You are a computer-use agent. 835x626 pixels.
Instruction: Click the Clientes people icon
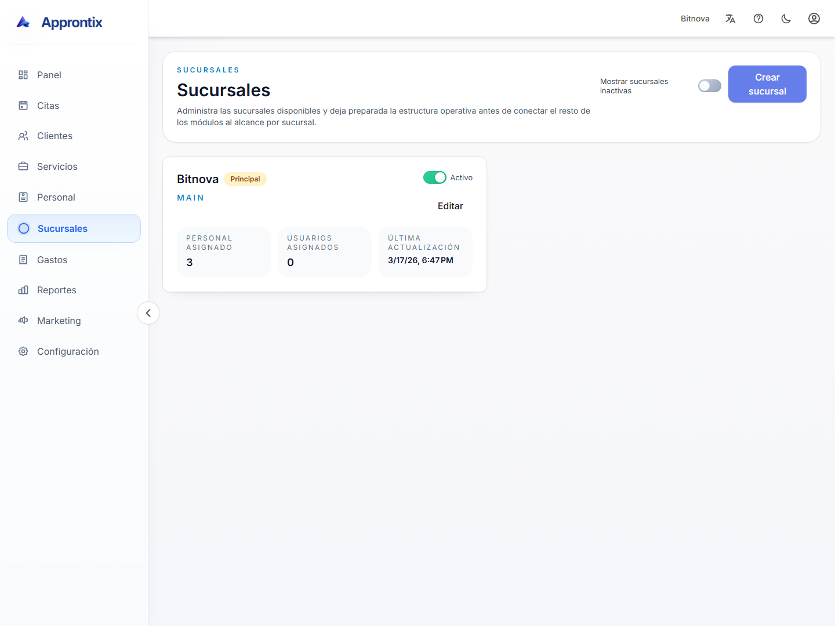[x=23, y=136]
